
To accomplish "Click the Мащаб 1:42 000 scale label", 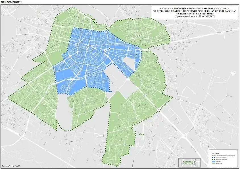I will (12, 166).
